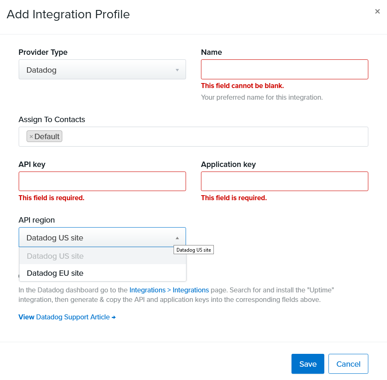Click inside the Application key field
This screenshot has width=387, height=380.
pos(284,181)
